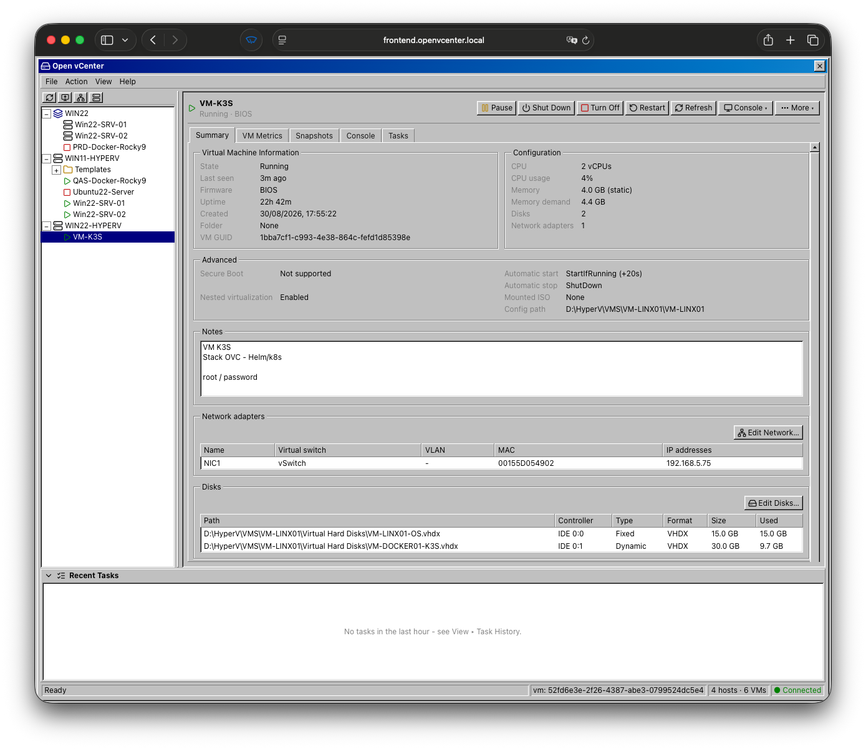
Task: Click the green Connected status indicator
Action: pos(797,690)
